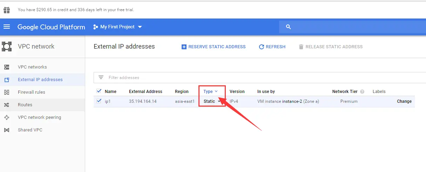The image size is (426, 172).
Task: Open Routes in the sidebar
Action: 25,105
